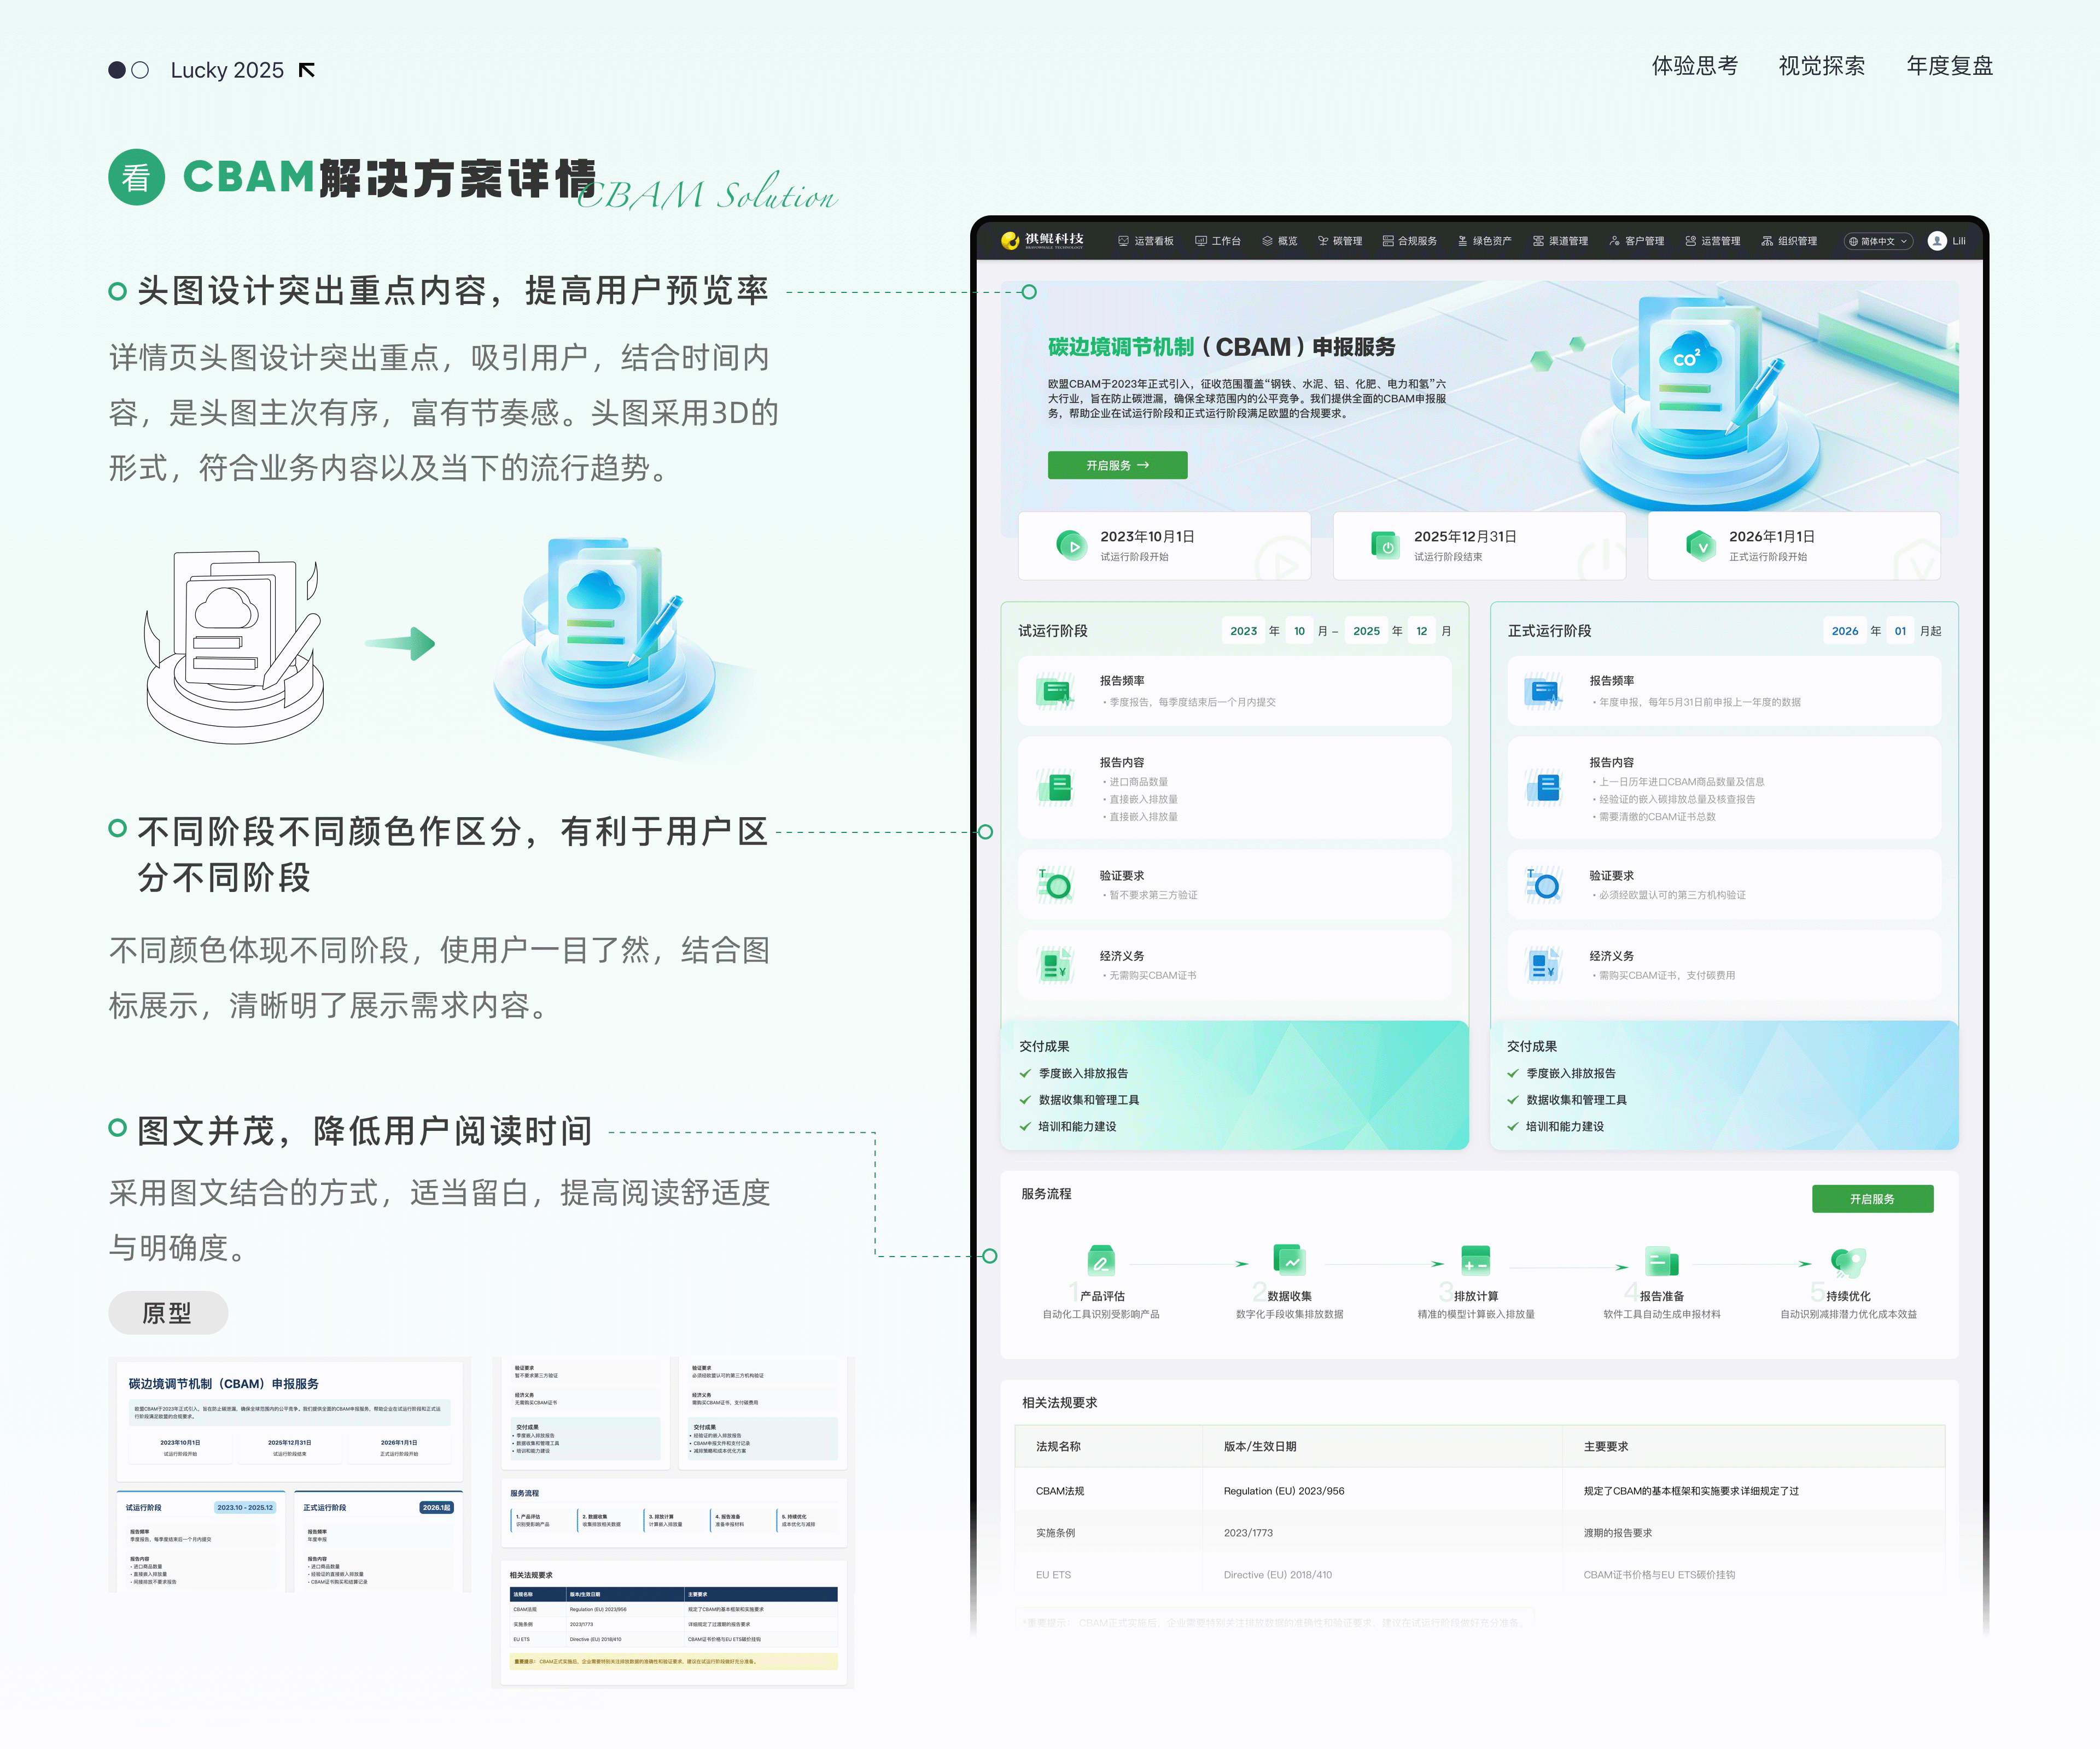Click the 开启服务 button in hero banner

tap(1117, 465)
